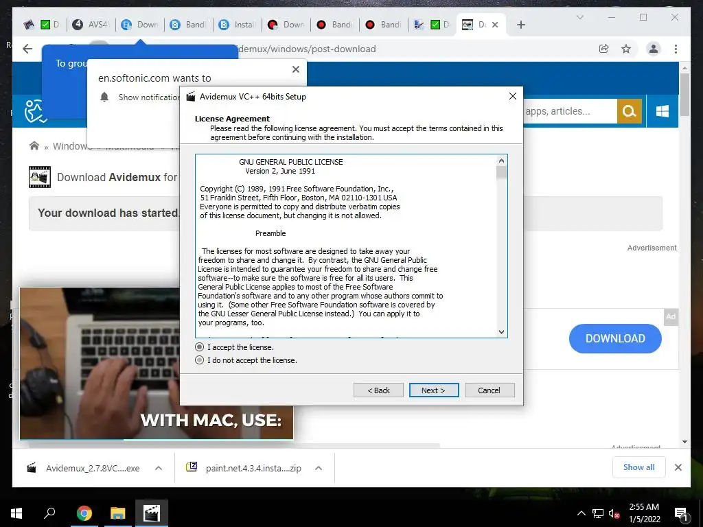The image size is (703, 527).
Task: Open Chrome three-dot menu
Action: point(676,49)
